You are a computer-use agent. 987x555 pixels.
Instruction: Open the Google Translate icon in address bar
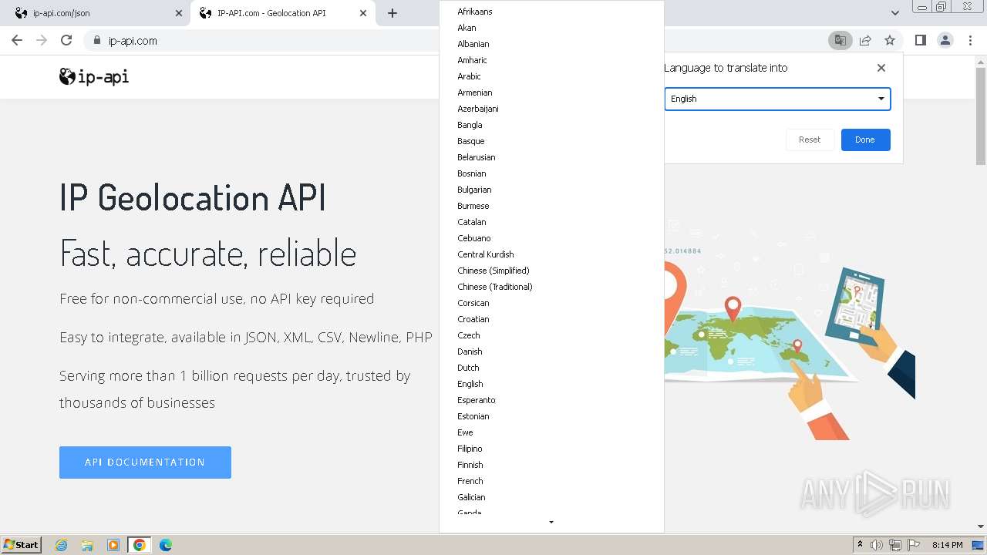click(x=840, y=41)
